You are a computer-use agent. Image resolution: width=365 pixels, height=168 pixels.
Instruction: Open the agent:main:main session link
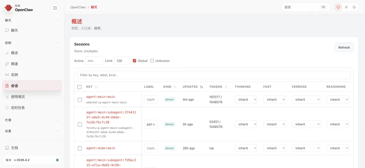point(101,97)
